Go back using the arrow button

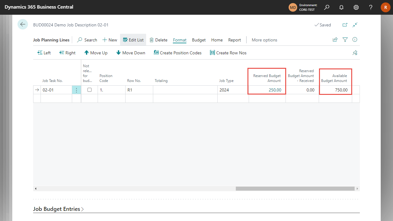[23, 24]
